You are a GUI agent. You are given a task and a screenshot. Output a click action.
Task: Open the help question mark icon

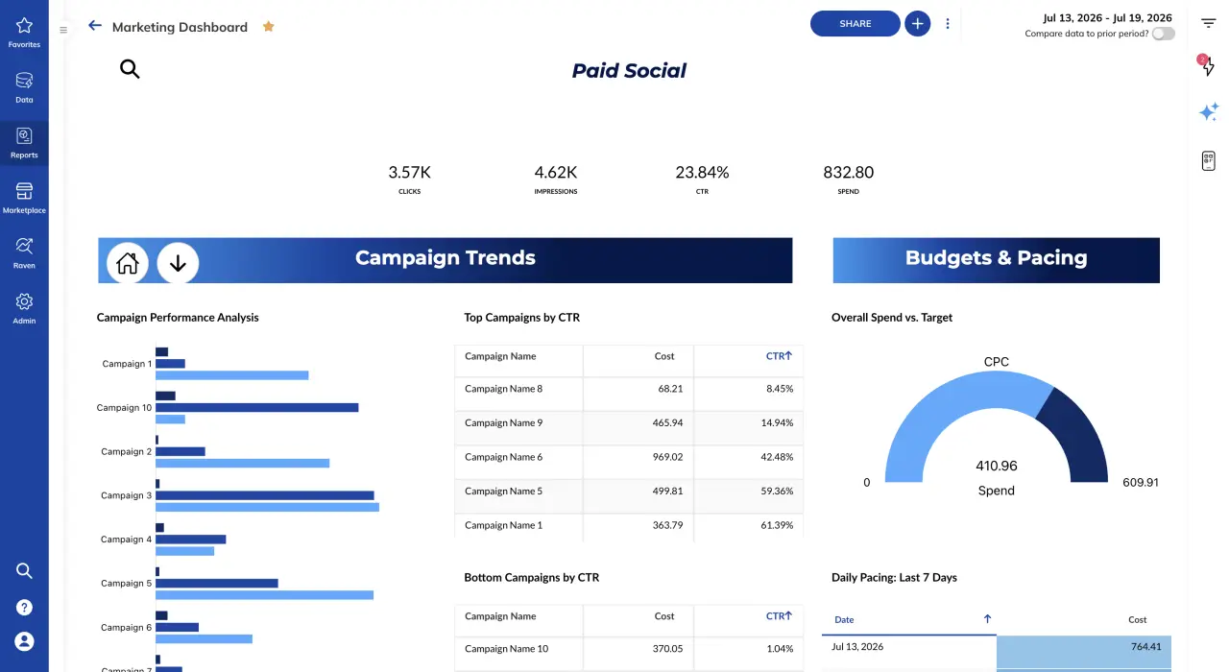[24, 607]
